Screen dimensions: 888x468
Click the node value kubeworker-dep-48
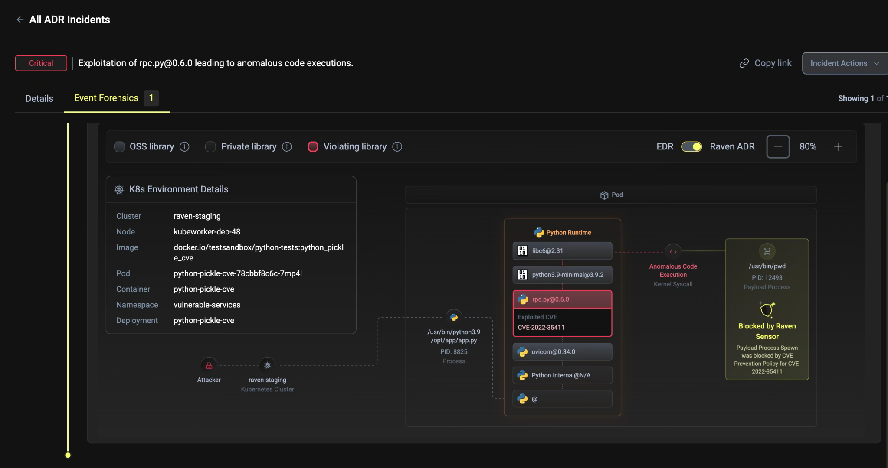pos(207,232)
